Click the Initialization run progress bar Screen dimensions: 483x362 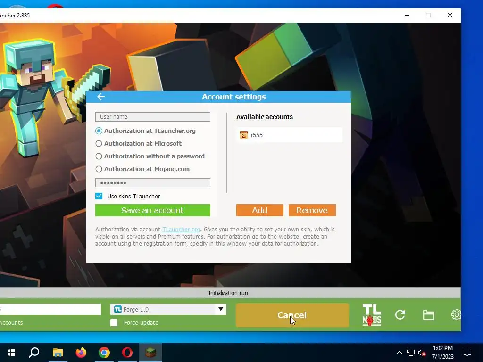click(x=230, y=293)
